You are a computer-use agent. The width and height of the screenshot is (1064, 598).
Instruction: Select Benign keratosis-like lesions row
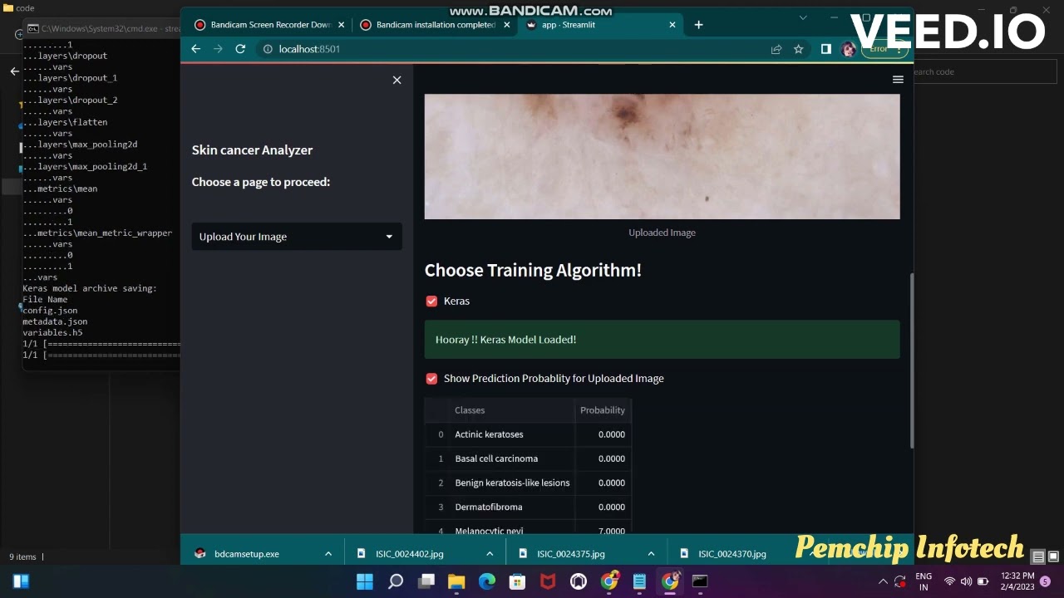coord(528,483)
